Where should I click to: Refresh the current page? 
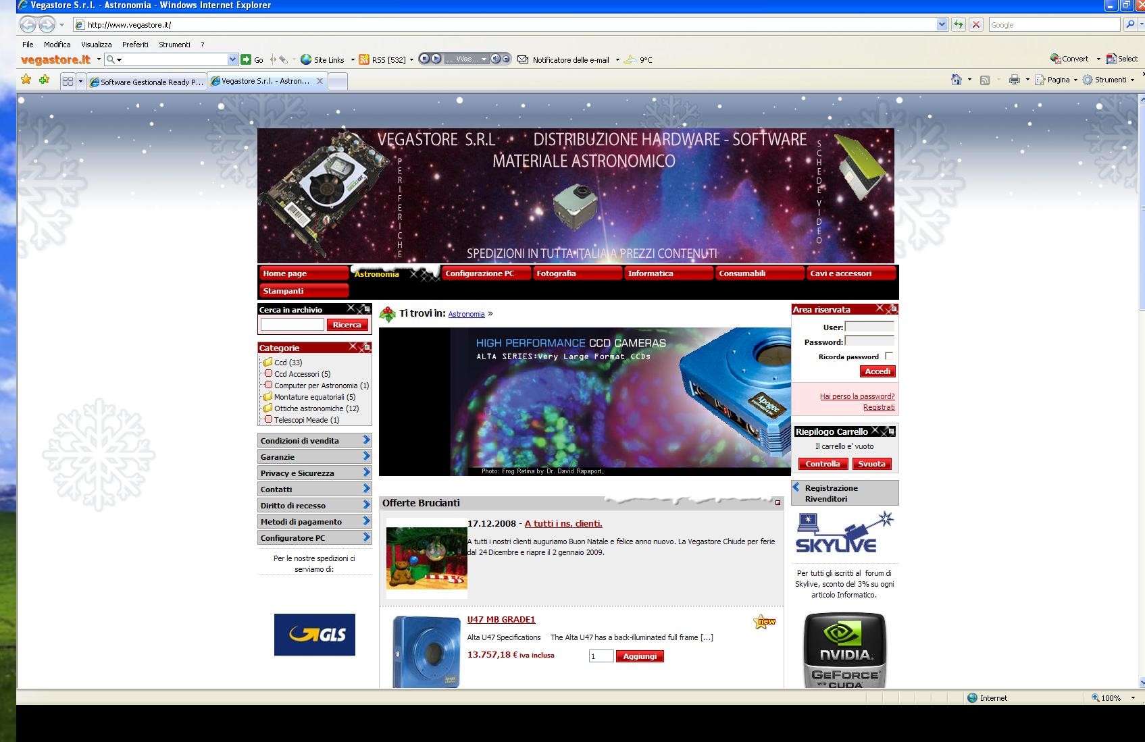pos(958,25)
